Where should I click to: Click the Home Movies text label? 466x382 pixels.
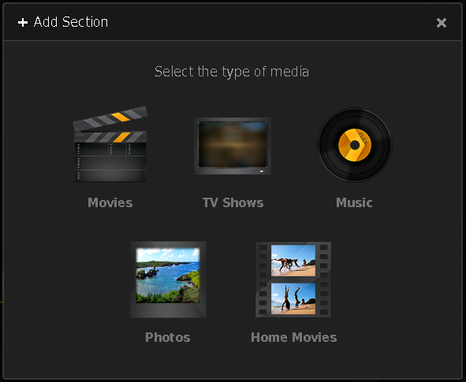293,337
